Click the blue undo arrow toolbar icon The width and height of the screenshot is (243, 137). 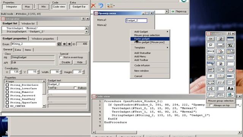tap(101, 6)
